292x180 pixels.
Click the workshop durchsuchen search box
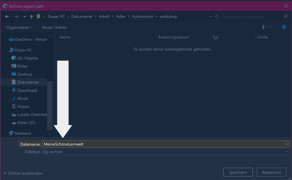coord(252,16)
